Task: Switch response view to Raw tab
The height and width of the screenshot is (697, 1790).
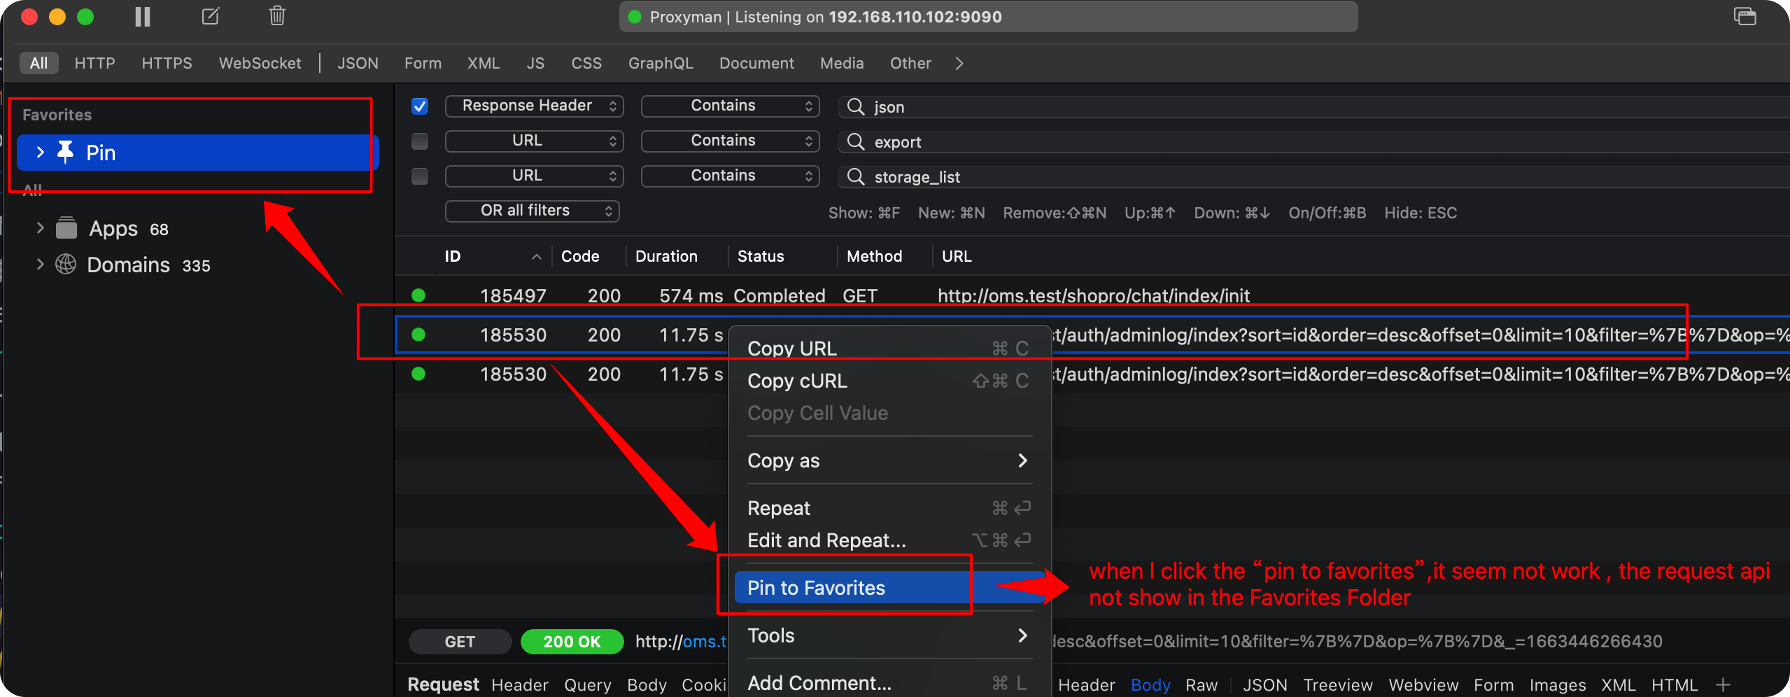Action: click(x=1201, y=684)
